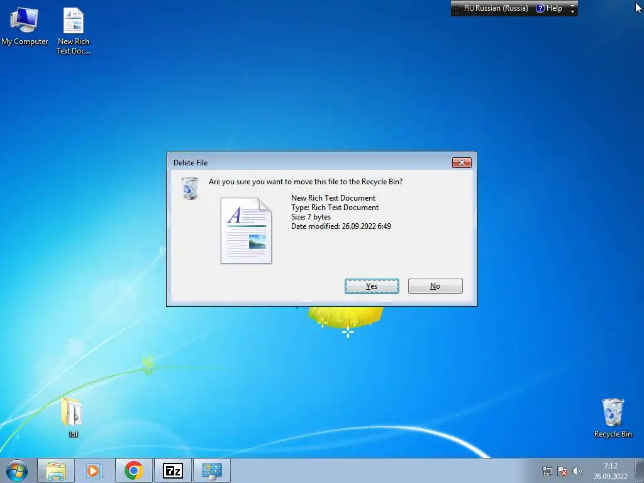Click the Show Desktop strip on the taskbar

pyautogui.click(x=640, y=470)
